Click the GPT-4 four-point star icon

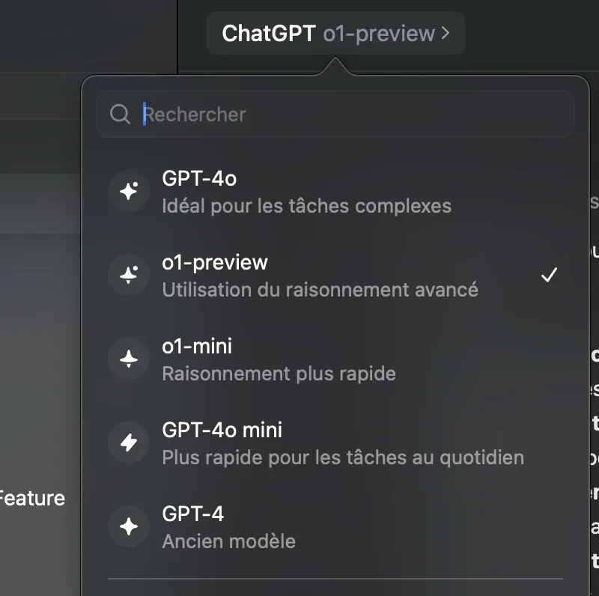(129, 526)
